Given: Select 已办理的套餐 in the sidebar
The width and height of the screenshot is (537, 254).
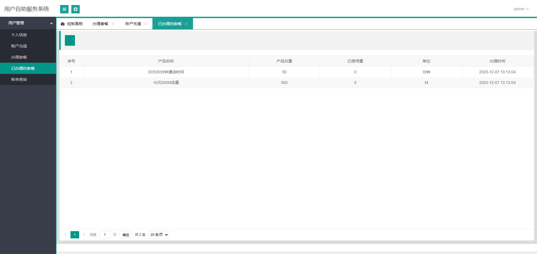Looking at the screenshot, I should (x=28, y=68).
